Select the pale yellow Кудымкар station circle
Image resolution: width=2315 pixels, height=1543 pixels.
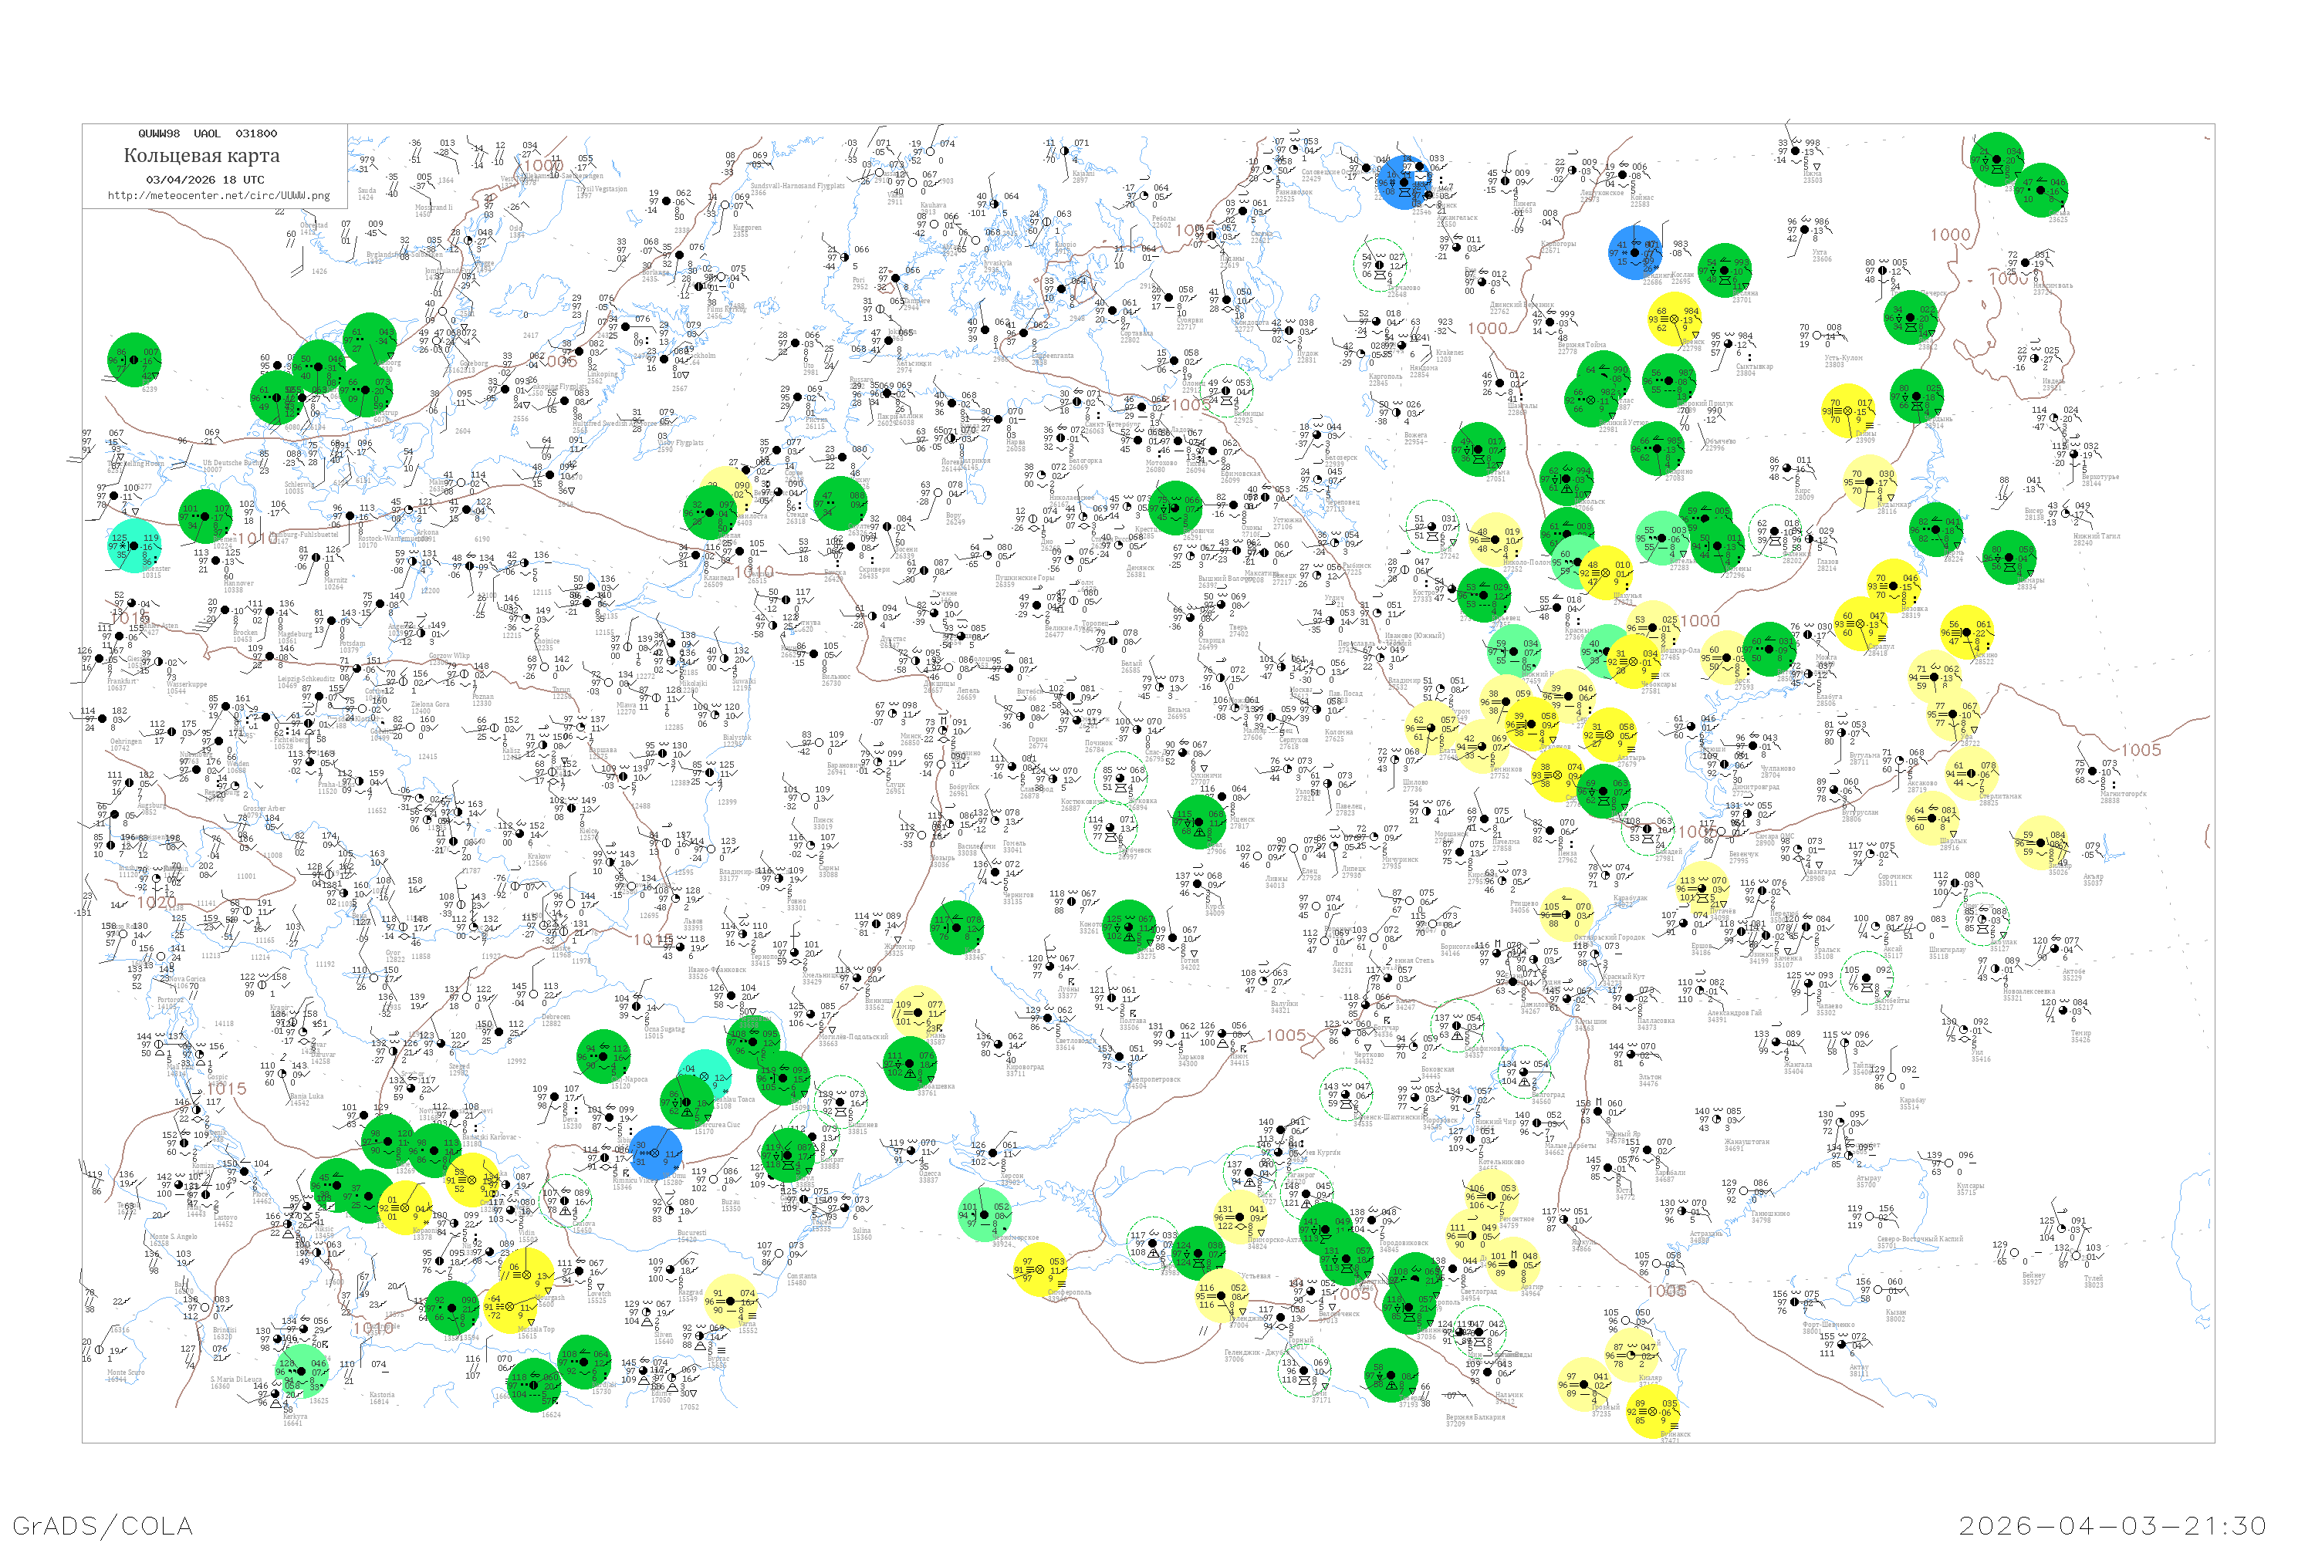[x=1869, y=482]
